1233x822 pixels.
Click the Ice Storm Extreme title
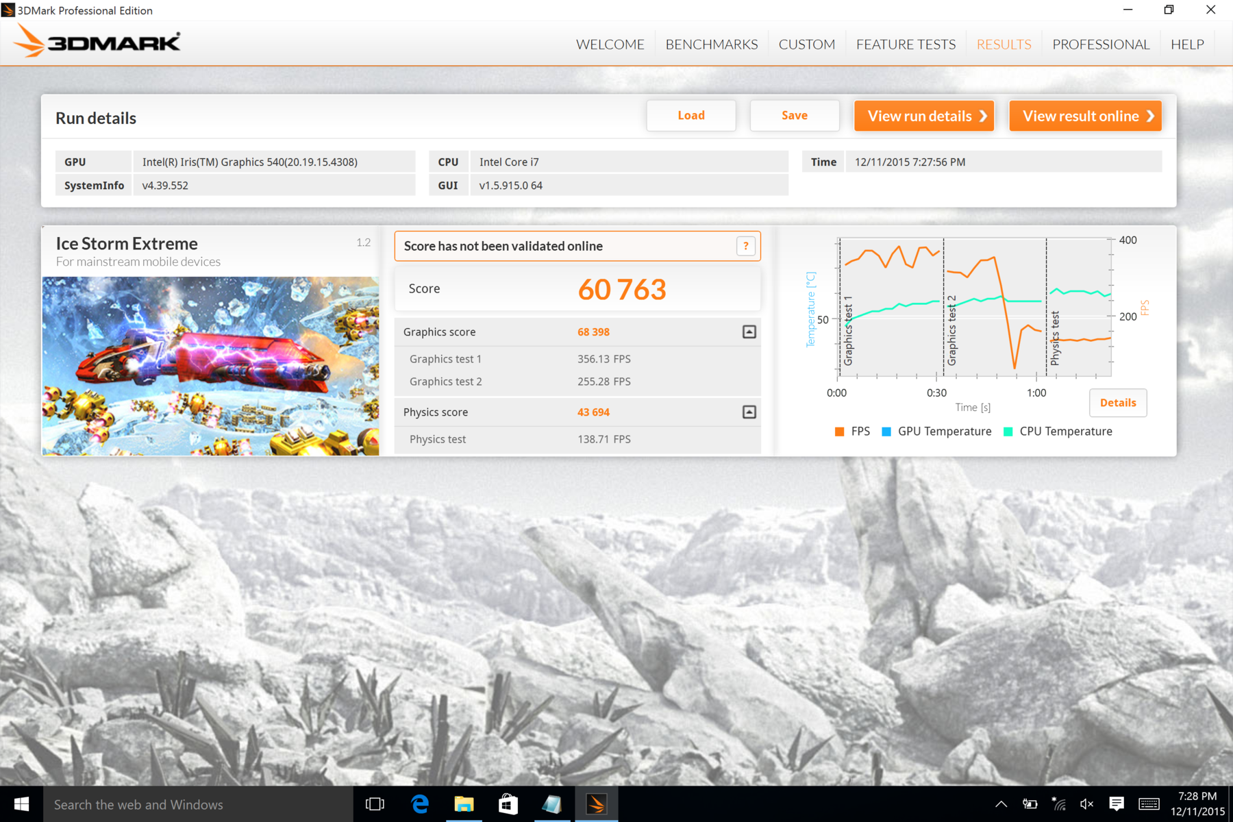click(127, 244)
